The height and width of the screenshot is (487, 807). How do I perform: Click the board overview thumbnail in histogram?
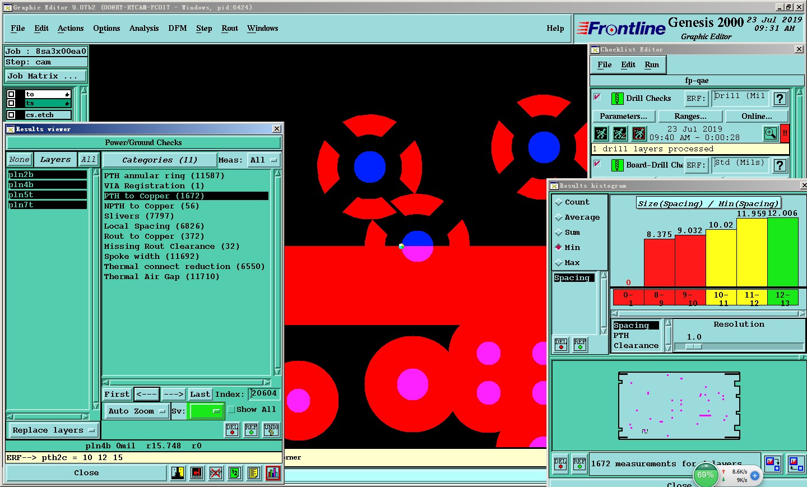tap(679, 405)
